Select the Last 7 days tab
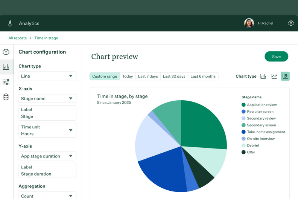 tap(148, 77)
